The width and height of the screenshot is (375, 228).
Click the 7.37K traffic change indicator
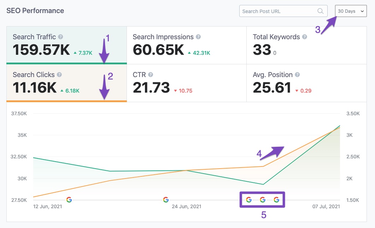pyautogui.click(x=83, y=53)
